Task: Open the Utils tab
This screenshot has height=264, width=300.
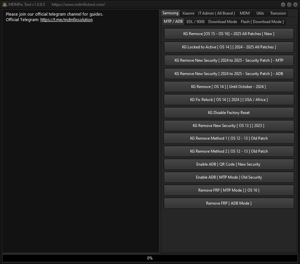Action: 260,13
